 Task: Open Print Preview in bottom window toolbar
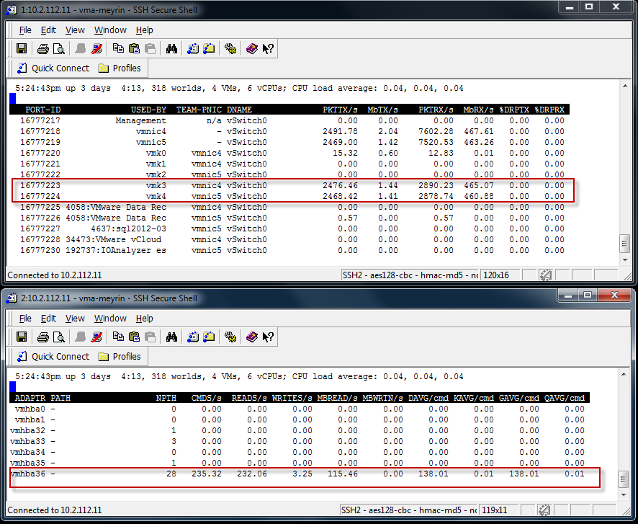pos(59,337)
